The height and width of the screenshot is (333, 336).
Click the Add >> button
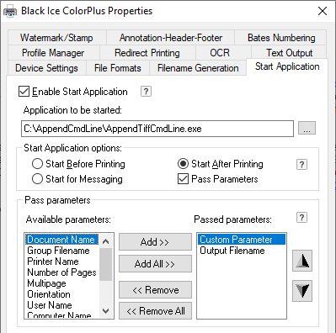coord(155,241)
